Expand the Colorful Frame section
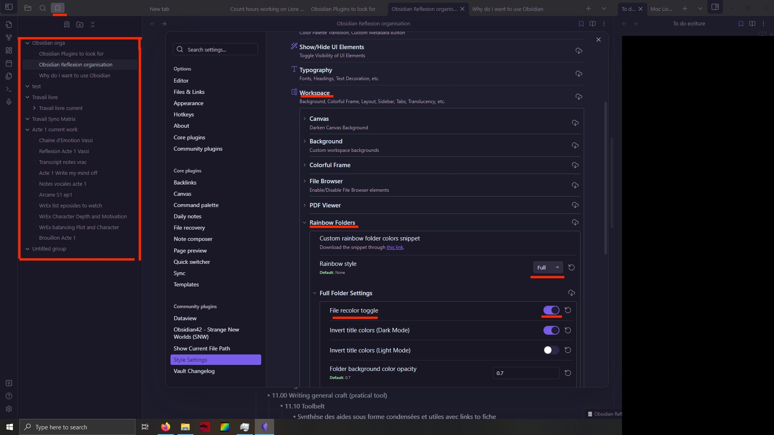Viewport: 774px width, 435px height. click(x=330, y=165)
